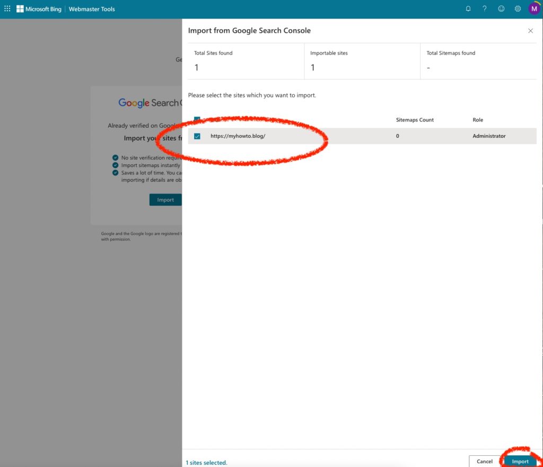The width and height of the screenshot is (543, 467).
Task: Click the Please select the sites instruction text
Action: [252, 95]
